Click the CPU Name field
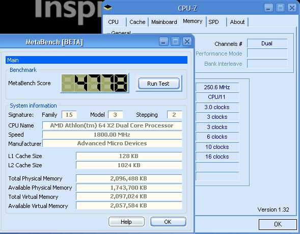Image resolution: width=300 pixels, height=234 pixels. point(112,125)
